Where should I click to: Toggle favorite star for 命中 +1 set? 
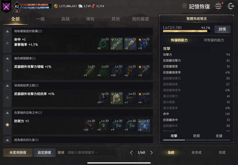click(7, 43)
